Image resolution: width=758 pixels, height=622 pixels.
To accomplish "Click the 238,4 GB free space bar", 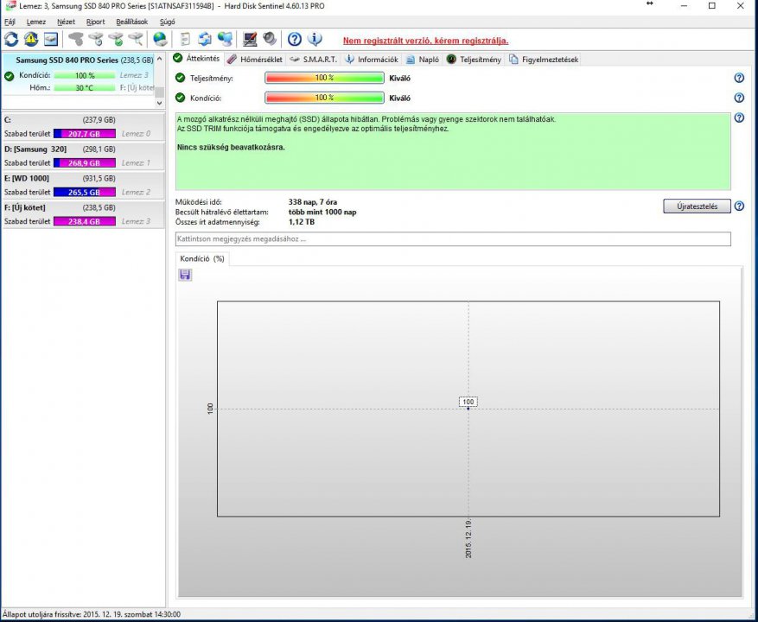I will (85, 221).
